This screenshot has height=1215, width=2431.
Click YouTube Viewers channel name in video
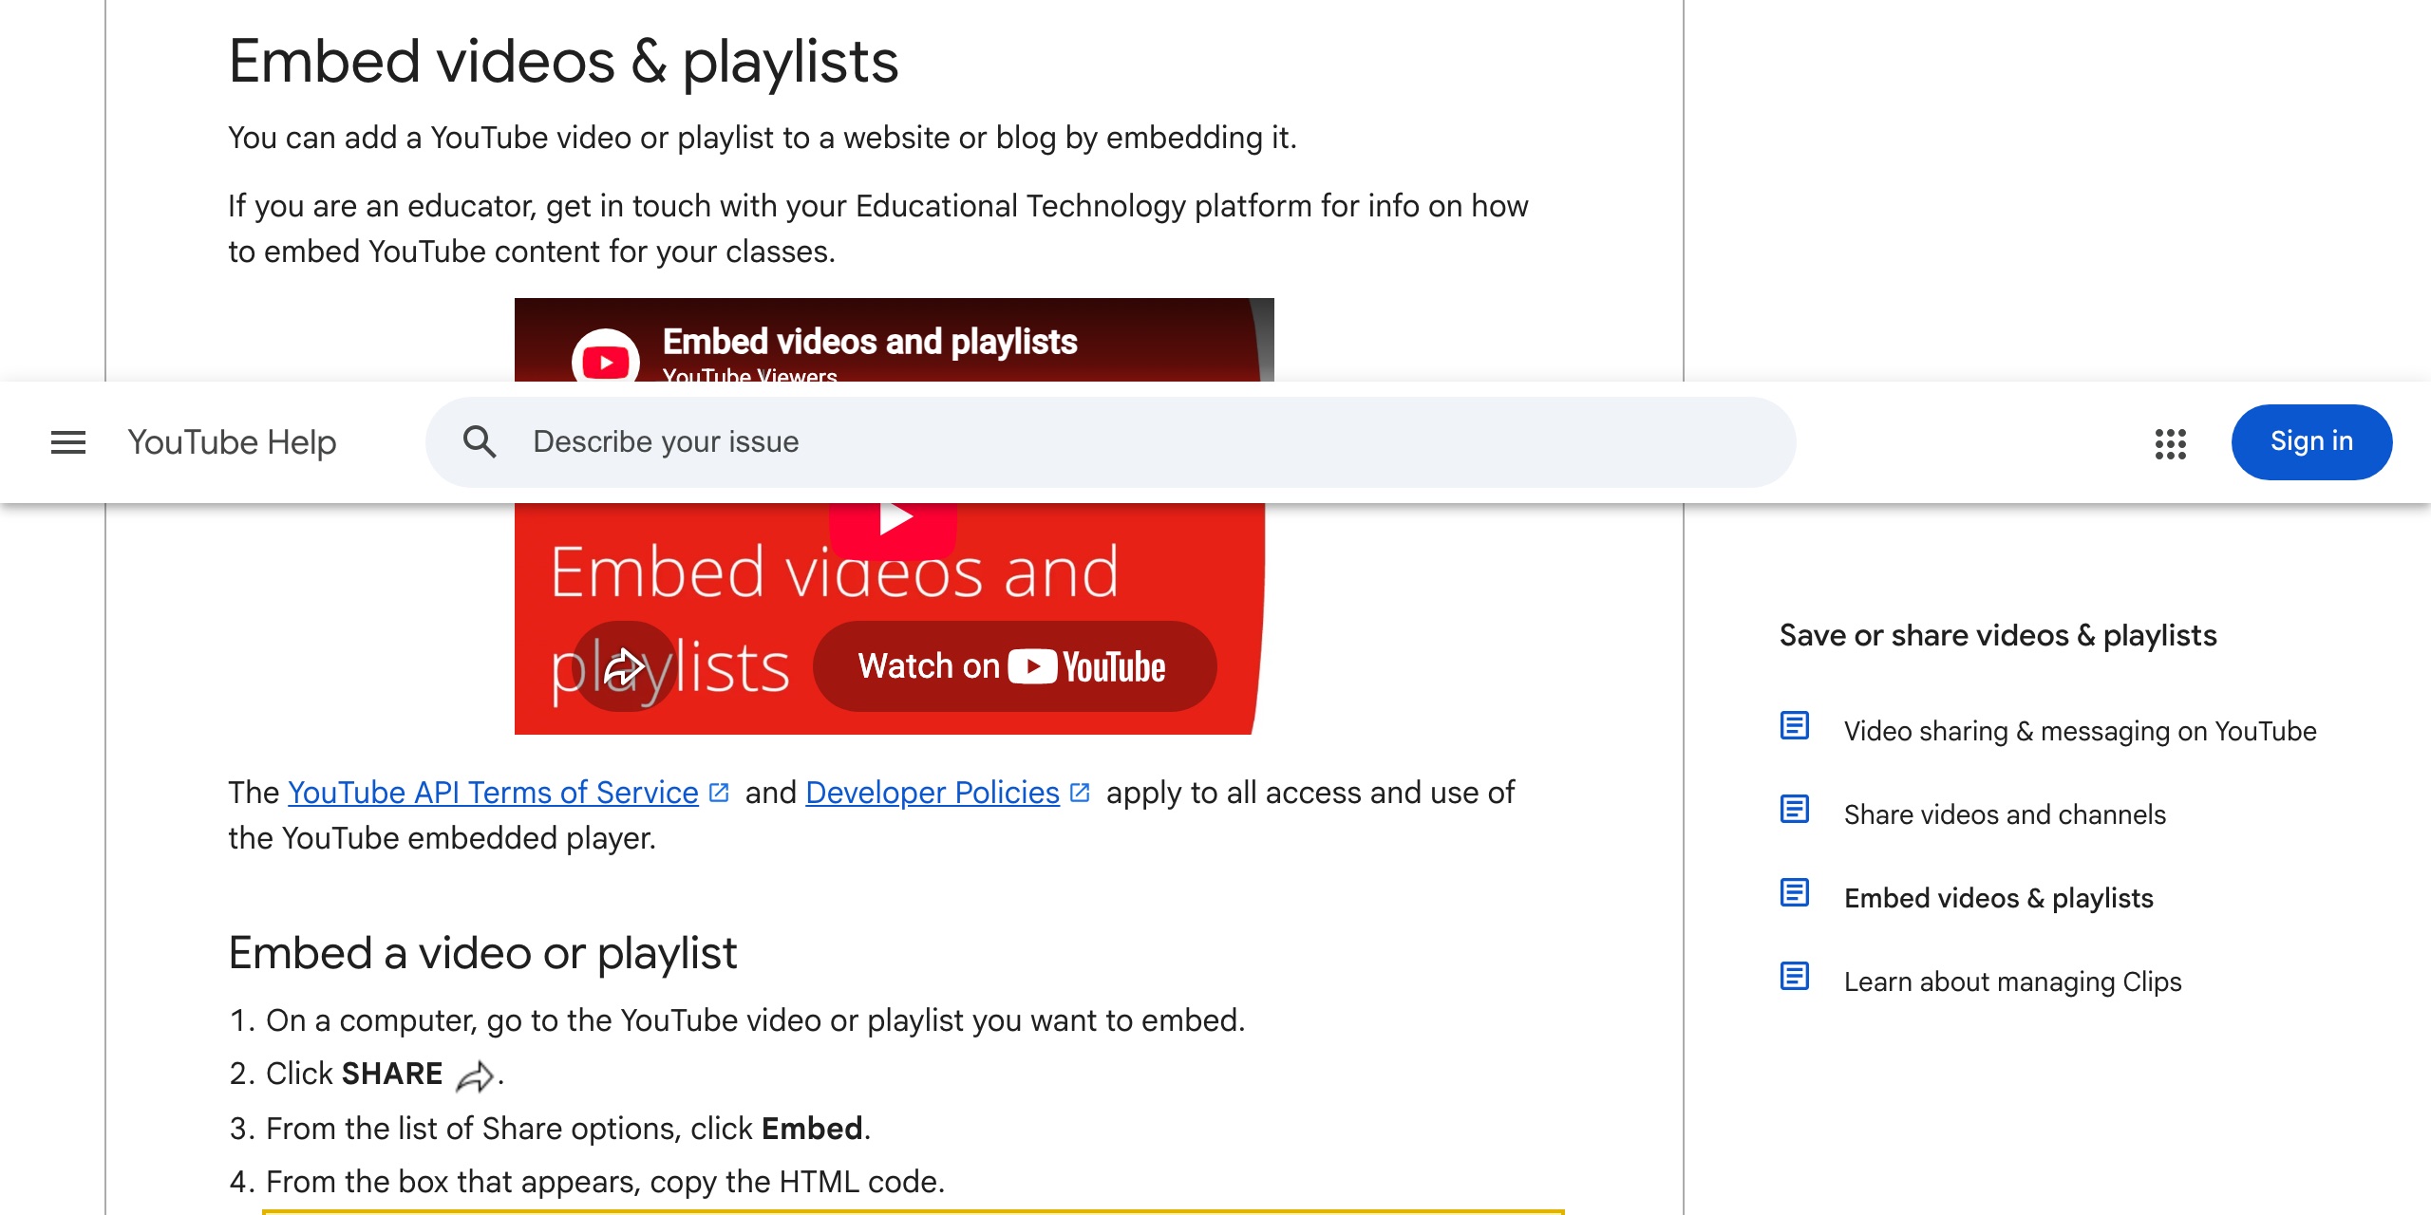pyautogui.click(x=749, y=374)
